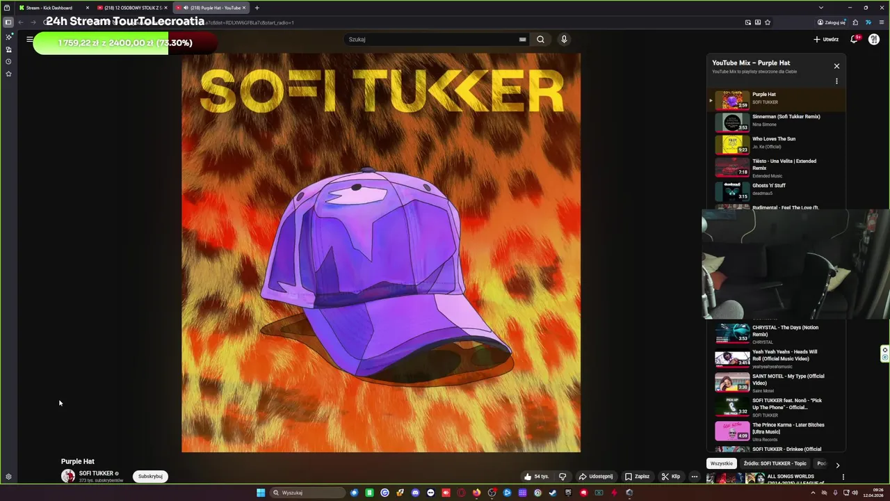Click the Udostępnij share button
The height and width of the screenshot is (501, 890).
[596, 477]
